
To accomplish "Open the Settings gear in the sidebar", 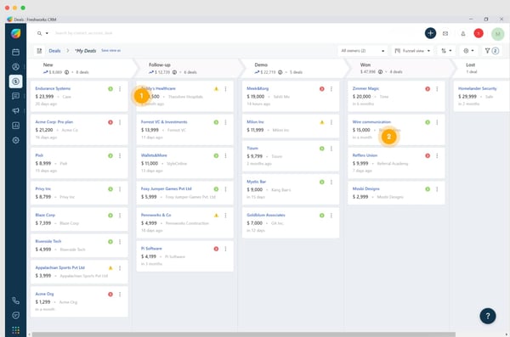I will [x=15, y=140].
